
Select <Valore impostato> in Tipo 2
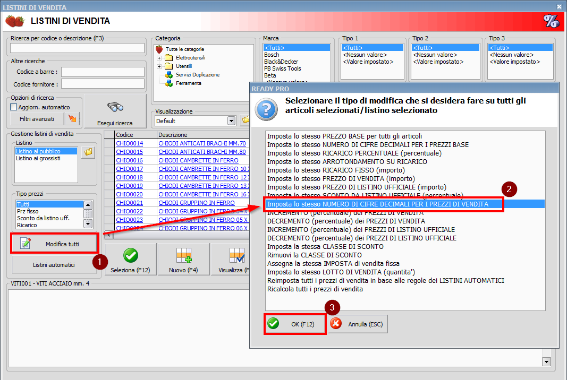pyautogui.click(x=438, y=62)
